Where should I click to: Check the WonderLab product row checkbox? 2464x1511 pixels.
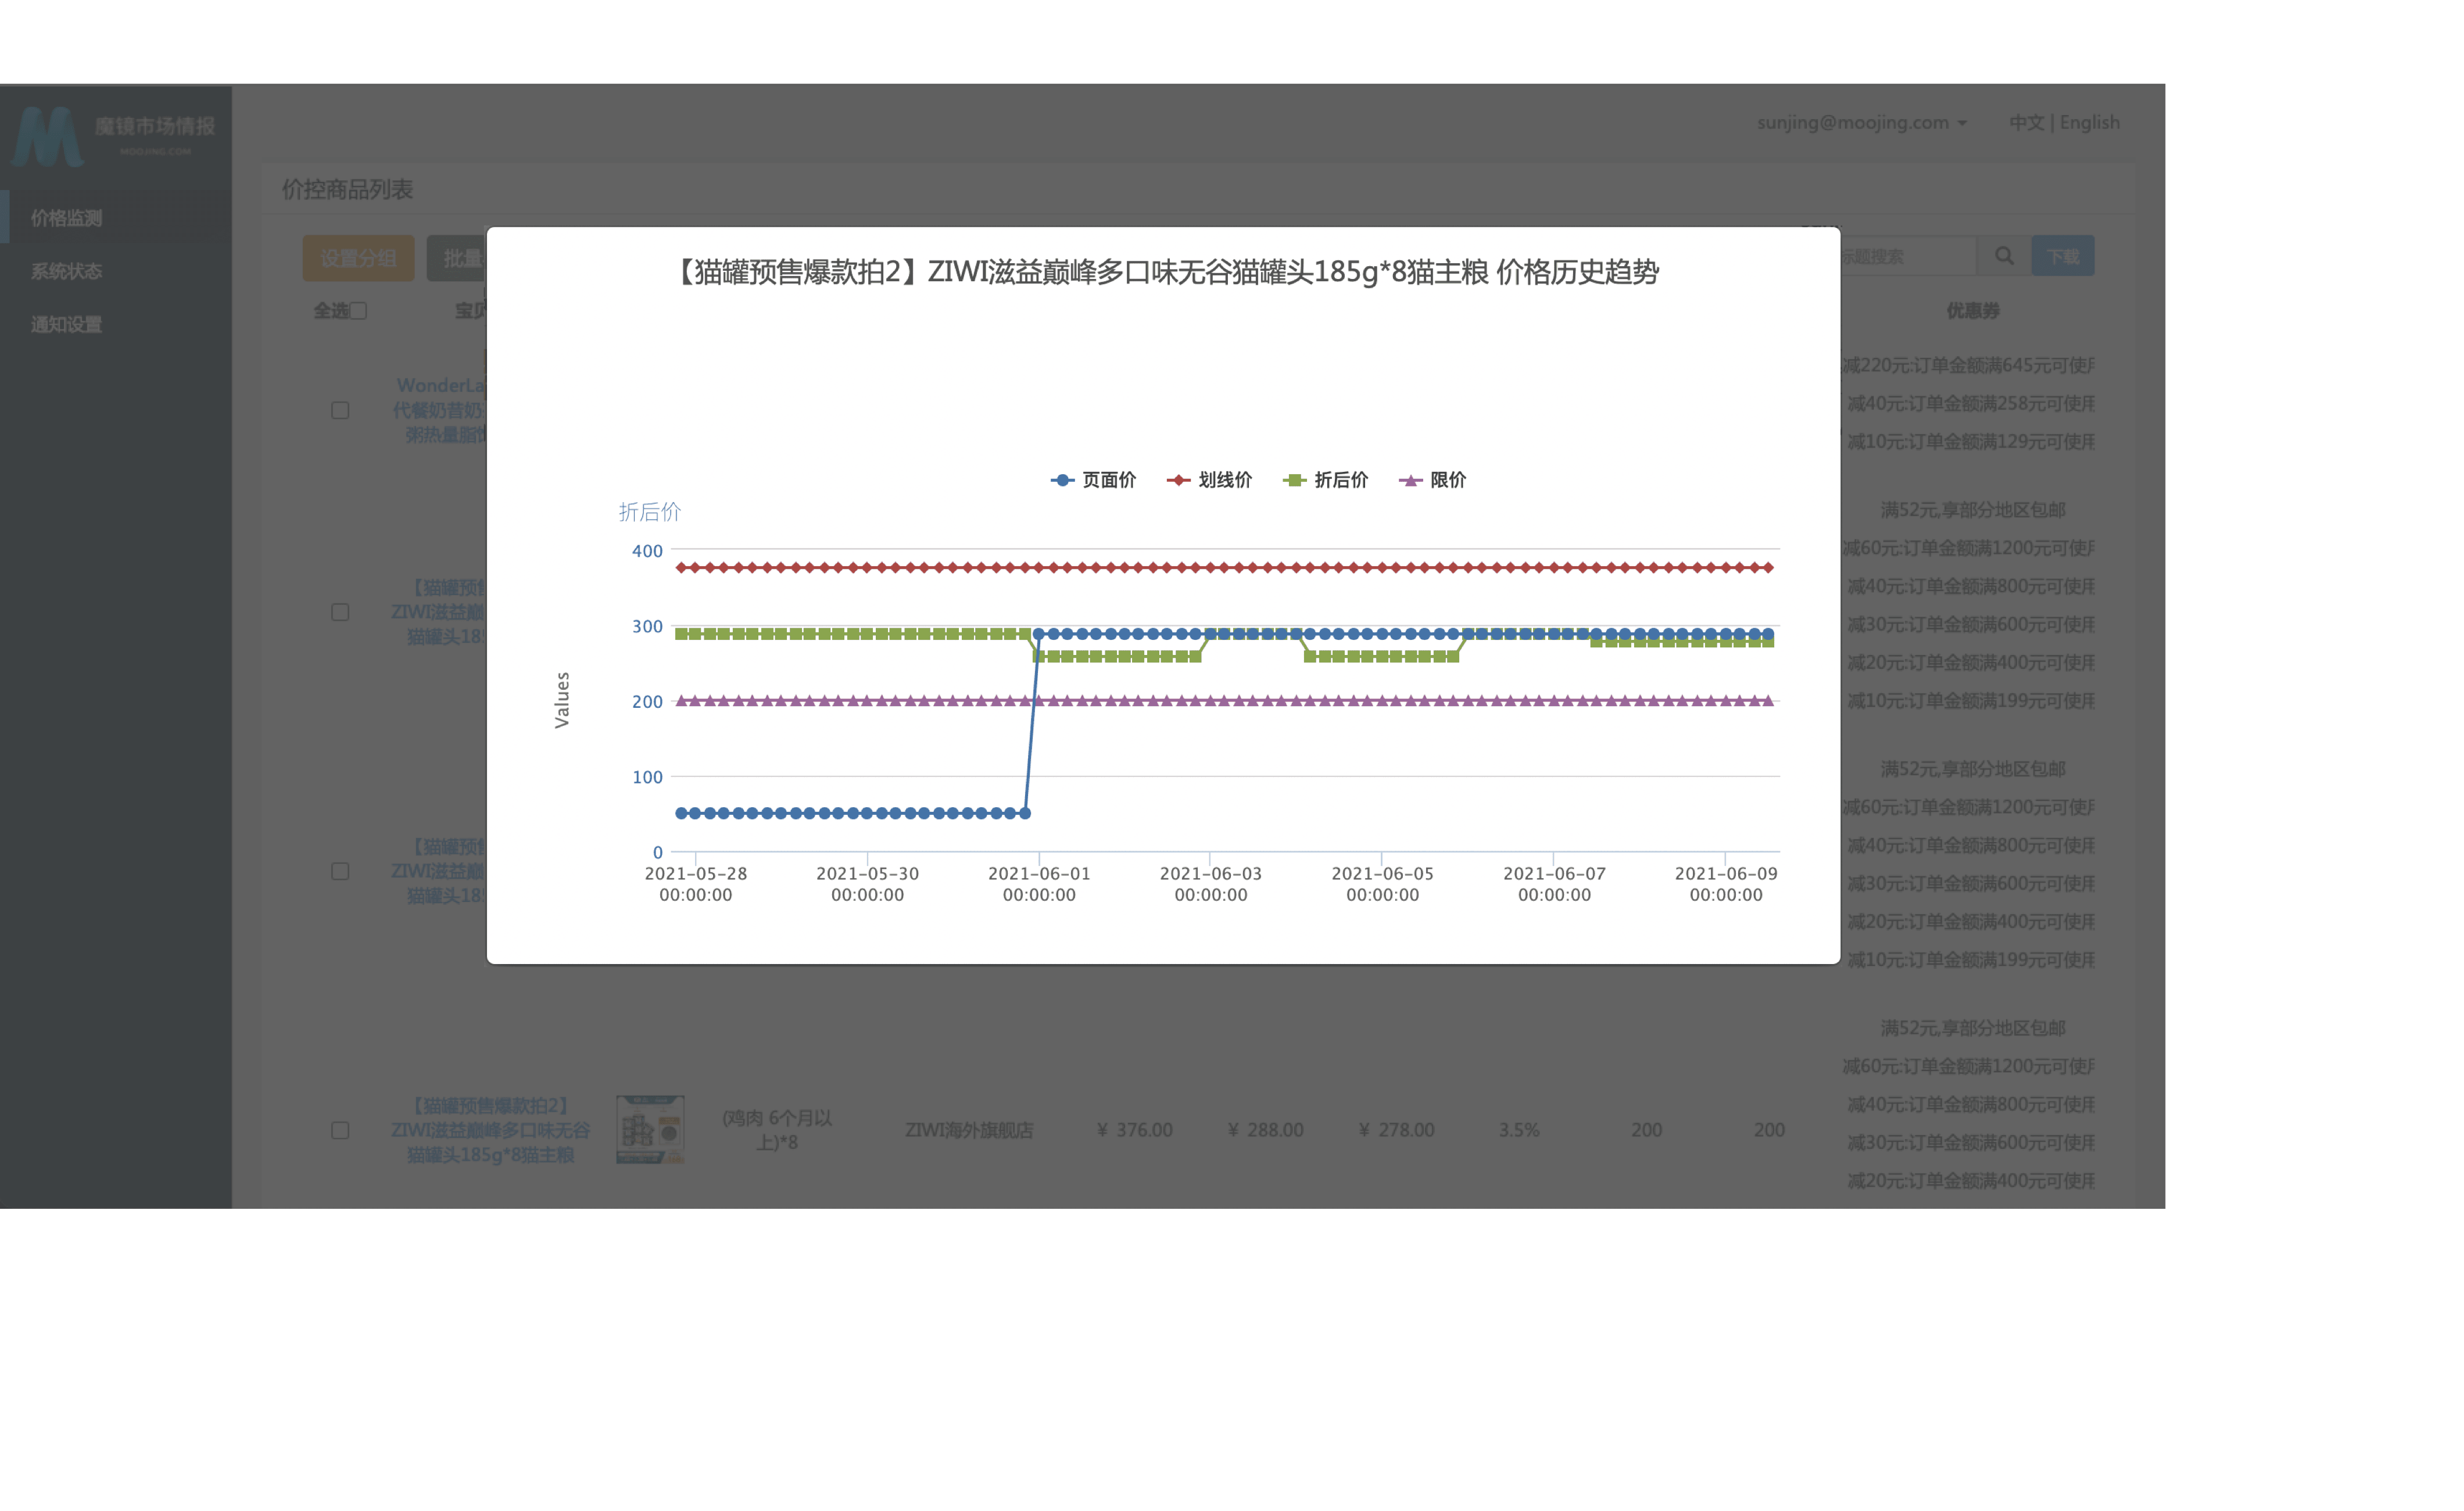(340, 411)
